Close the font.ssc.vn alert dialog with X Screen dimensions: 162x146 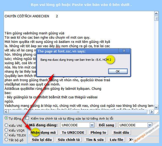[124, 51]
